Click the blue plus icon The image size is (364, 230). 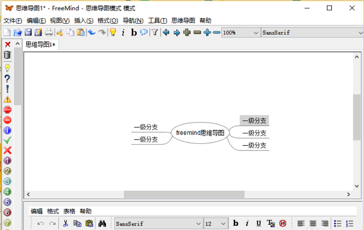[x=207, y=33]
